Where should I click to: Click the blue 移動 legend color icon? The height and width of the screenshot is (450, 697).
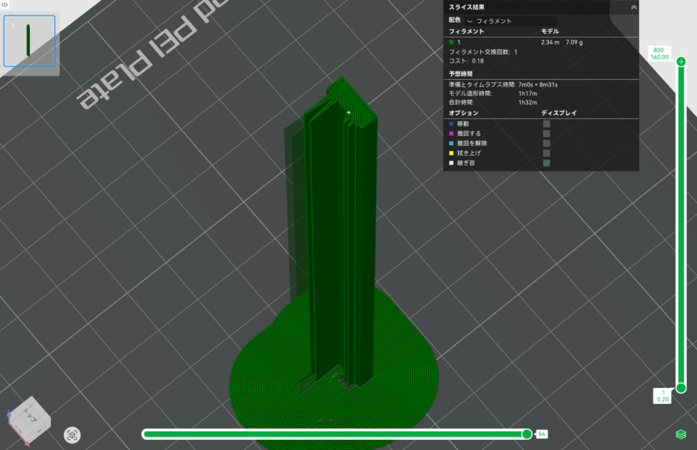point(451,124)
